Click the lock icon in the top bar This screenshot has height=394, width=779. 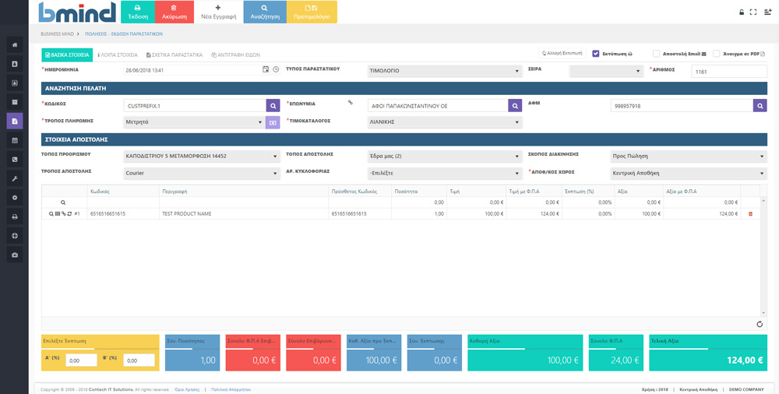[x=741, y=12]
